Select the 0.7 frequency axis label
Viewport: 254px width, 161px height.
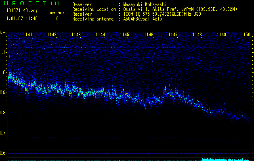click(x=4, y=133)
